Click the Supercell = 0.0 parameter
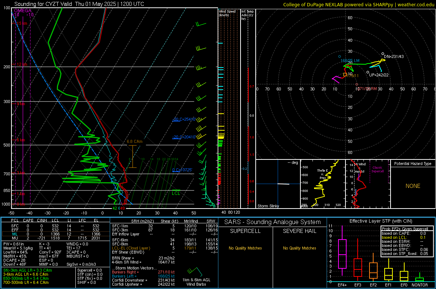 pyautogui.click(x=89, y=270)
